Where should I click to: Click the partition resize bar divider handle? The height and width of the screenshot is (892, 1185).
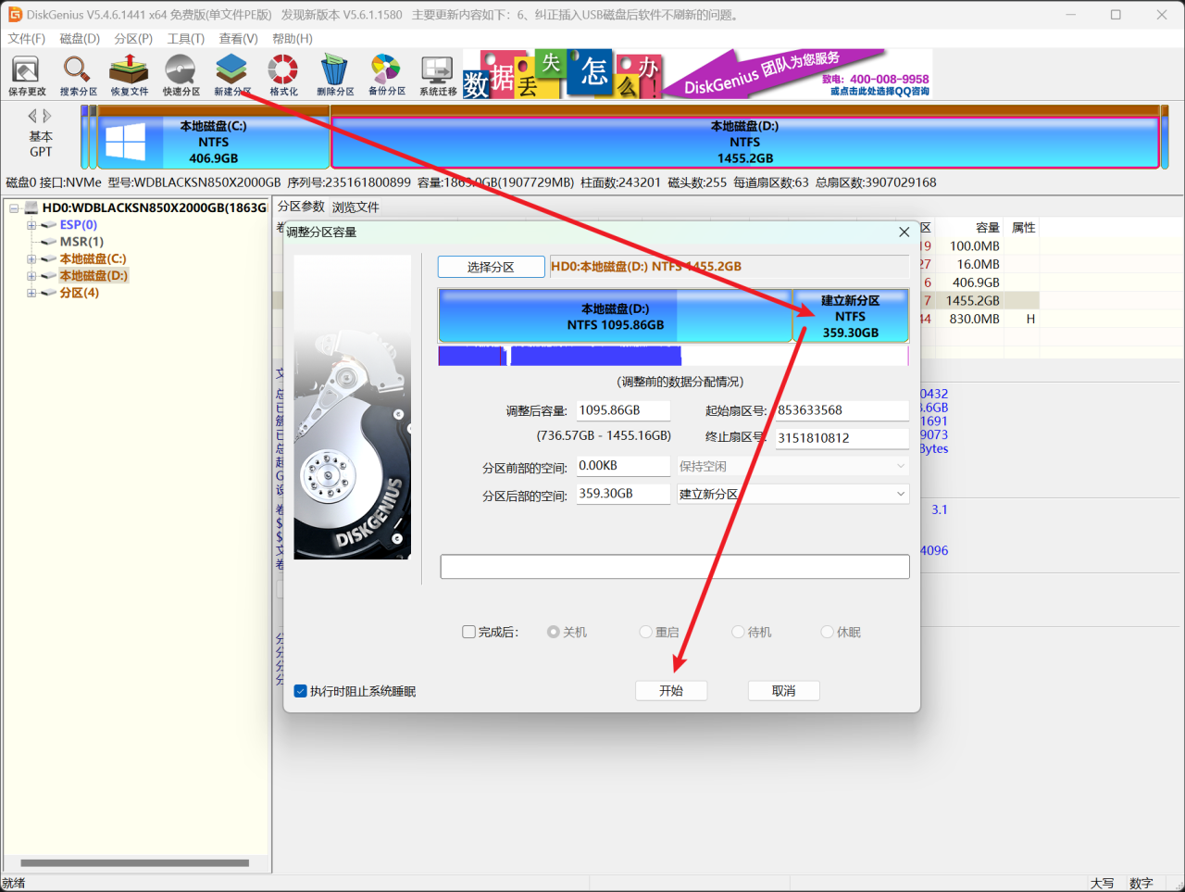pyautogui.click(x=792, y=316)
